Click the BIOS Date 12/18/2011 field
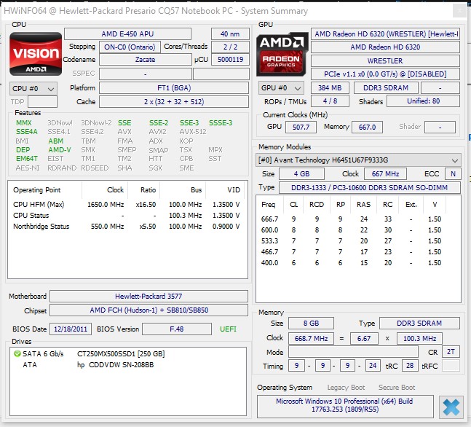 pyautogui.click(x=71, y=329)
